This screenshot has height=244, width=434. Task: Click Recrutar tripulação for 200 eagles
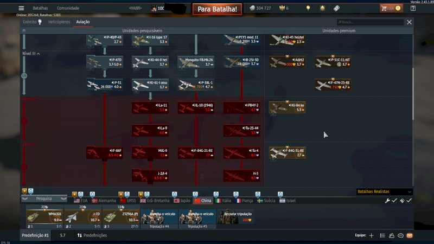(x=235, y=217)
